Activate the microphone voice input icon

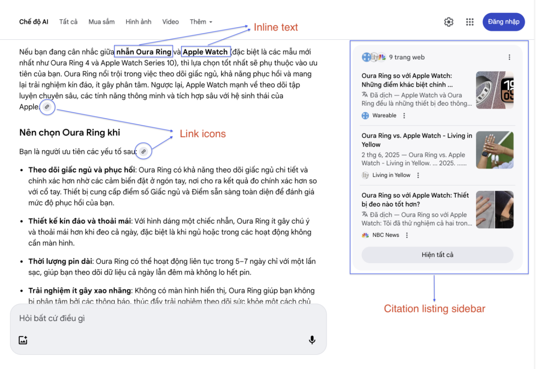coord(312,340)
